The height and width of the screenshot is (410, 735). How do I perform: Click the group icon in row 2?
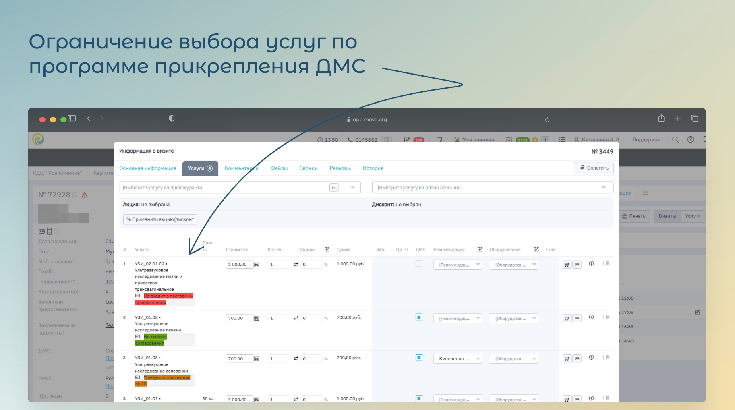pyautogui.click(x=577, y=318)
